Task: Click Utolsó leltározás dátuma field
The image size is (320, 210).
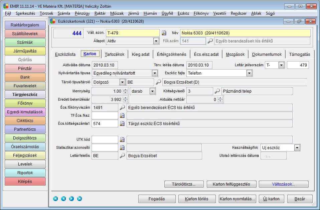Action: 274,156
